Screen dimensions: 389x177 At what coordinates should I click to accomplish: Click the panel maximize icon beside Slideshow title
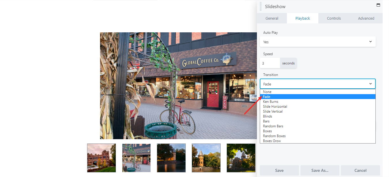pyautogui.click(x=378, y=5)
